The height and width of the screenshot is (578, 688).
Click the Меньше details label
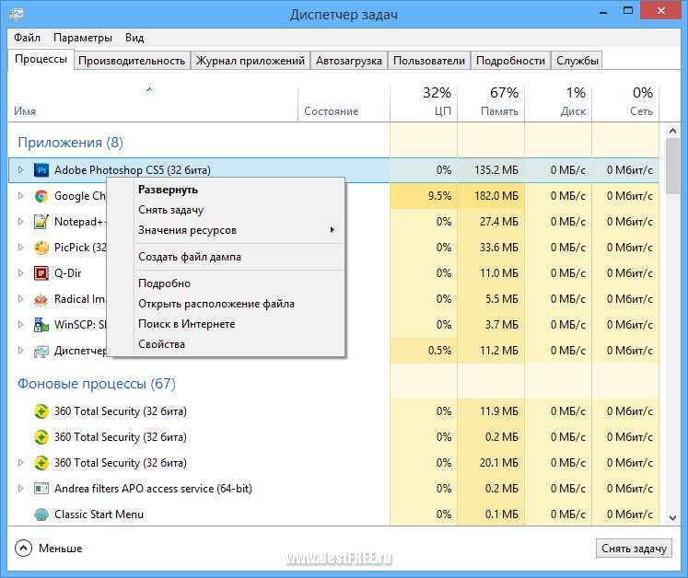click(61, 549)
